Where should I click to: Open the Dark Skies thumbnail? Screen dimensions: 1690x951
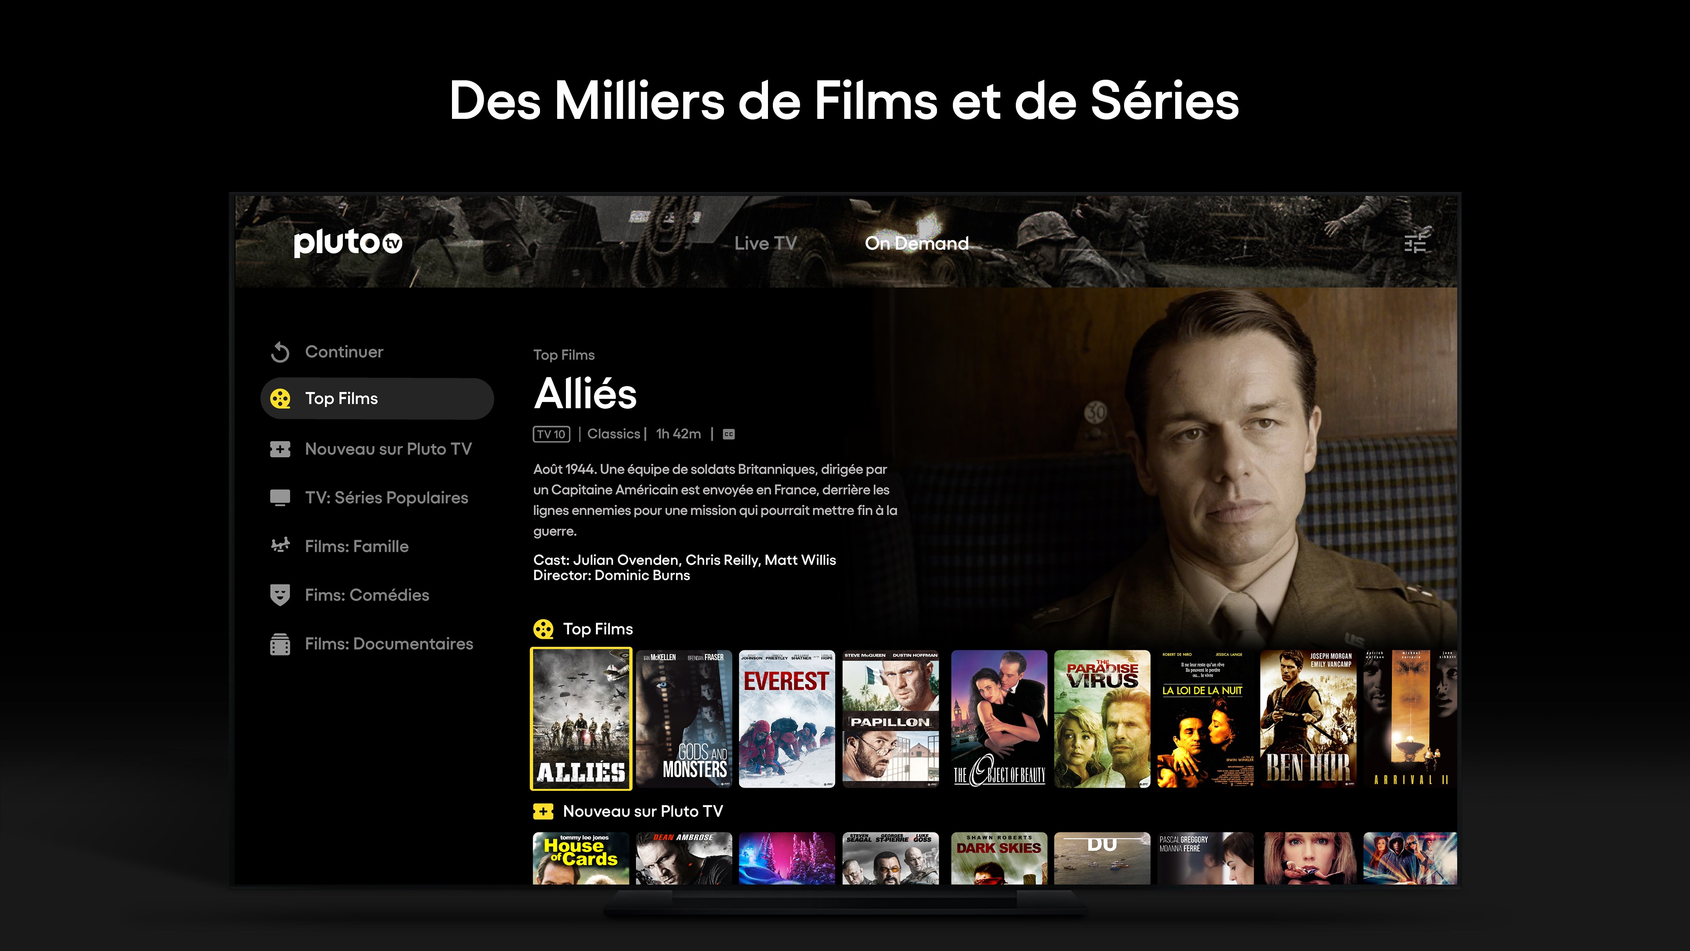coord(999,859)
